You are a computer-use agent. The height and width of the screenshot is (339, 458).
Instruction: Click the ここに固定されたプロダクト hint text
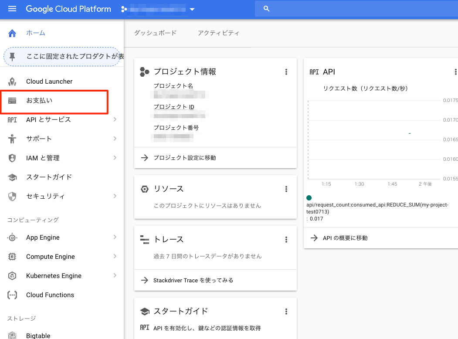(x=75, y=56)
